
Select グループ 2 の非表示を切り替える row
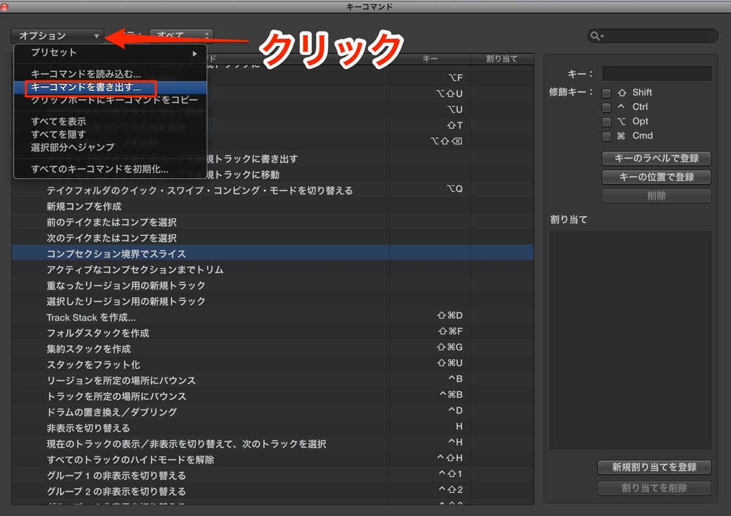click(273, 491)
